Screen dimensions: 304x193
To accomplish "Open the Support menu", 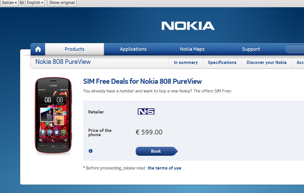I will point(250,49).
